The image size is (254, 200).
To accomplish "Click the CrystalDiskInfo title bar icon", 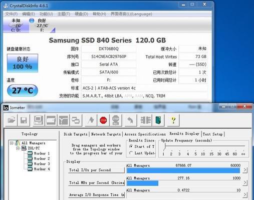I will coord(6,5).
